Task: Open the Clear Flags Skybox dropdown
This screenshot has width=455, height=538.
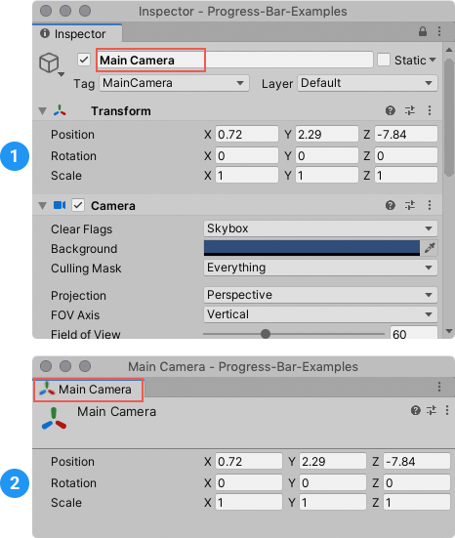Action: pos(320,228)
